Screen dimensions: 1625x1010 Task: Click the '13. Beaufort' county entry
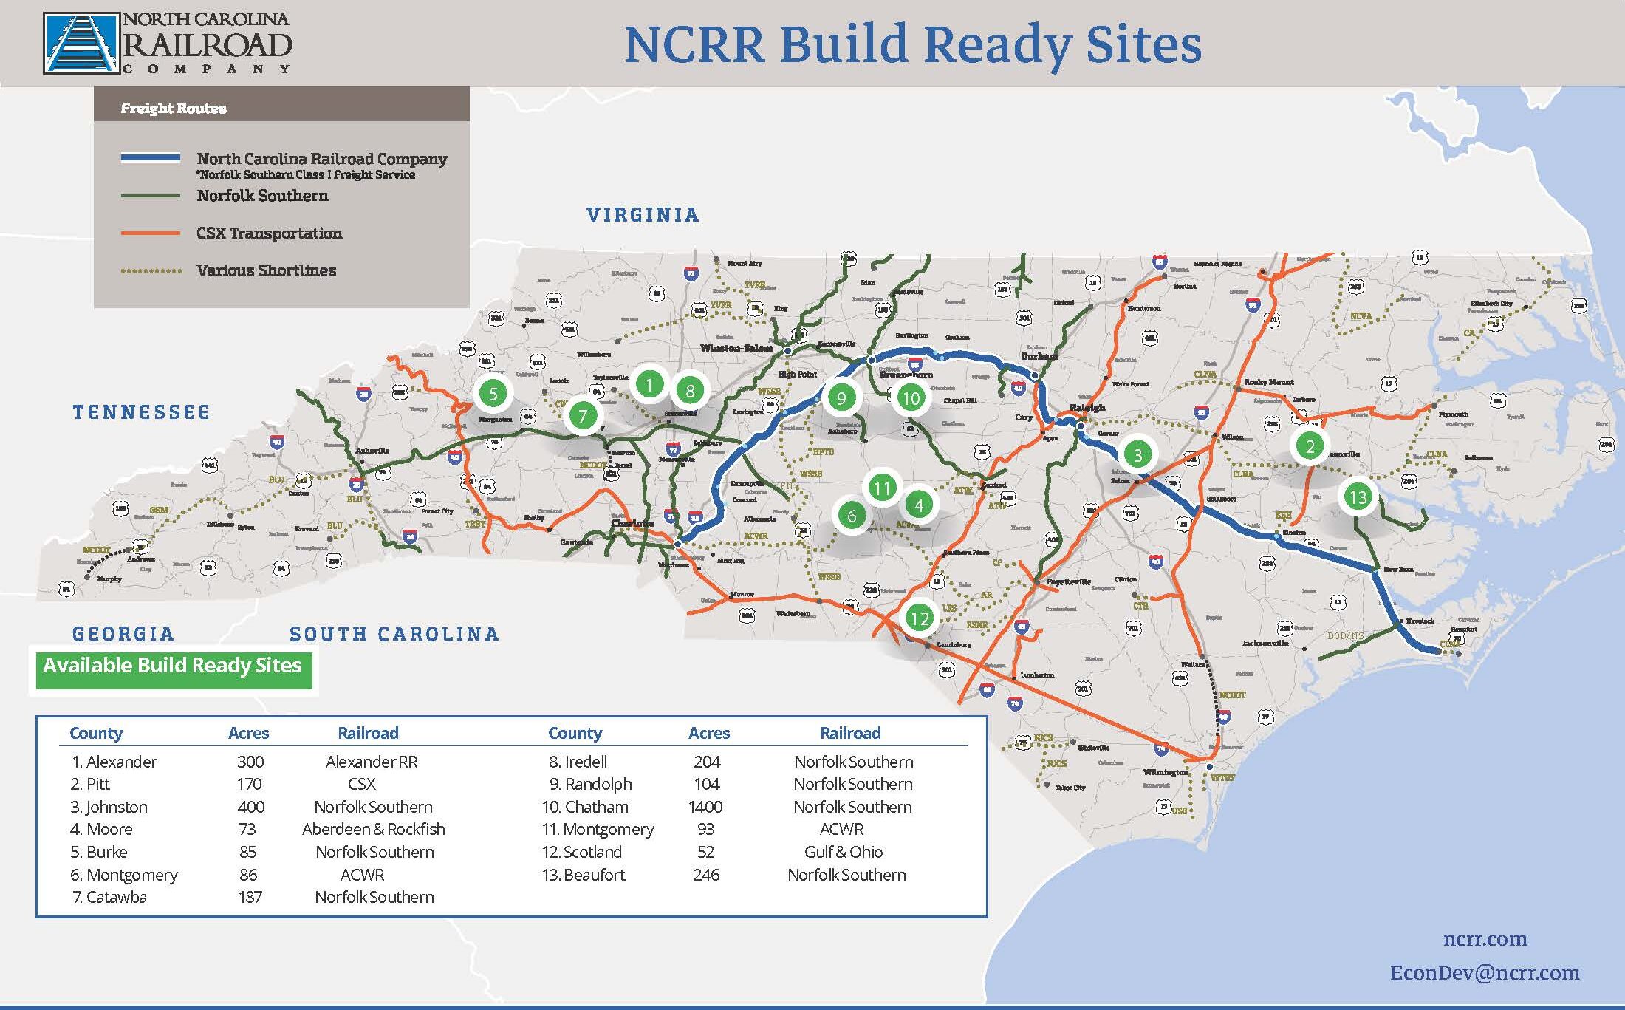tap(584, 875)
